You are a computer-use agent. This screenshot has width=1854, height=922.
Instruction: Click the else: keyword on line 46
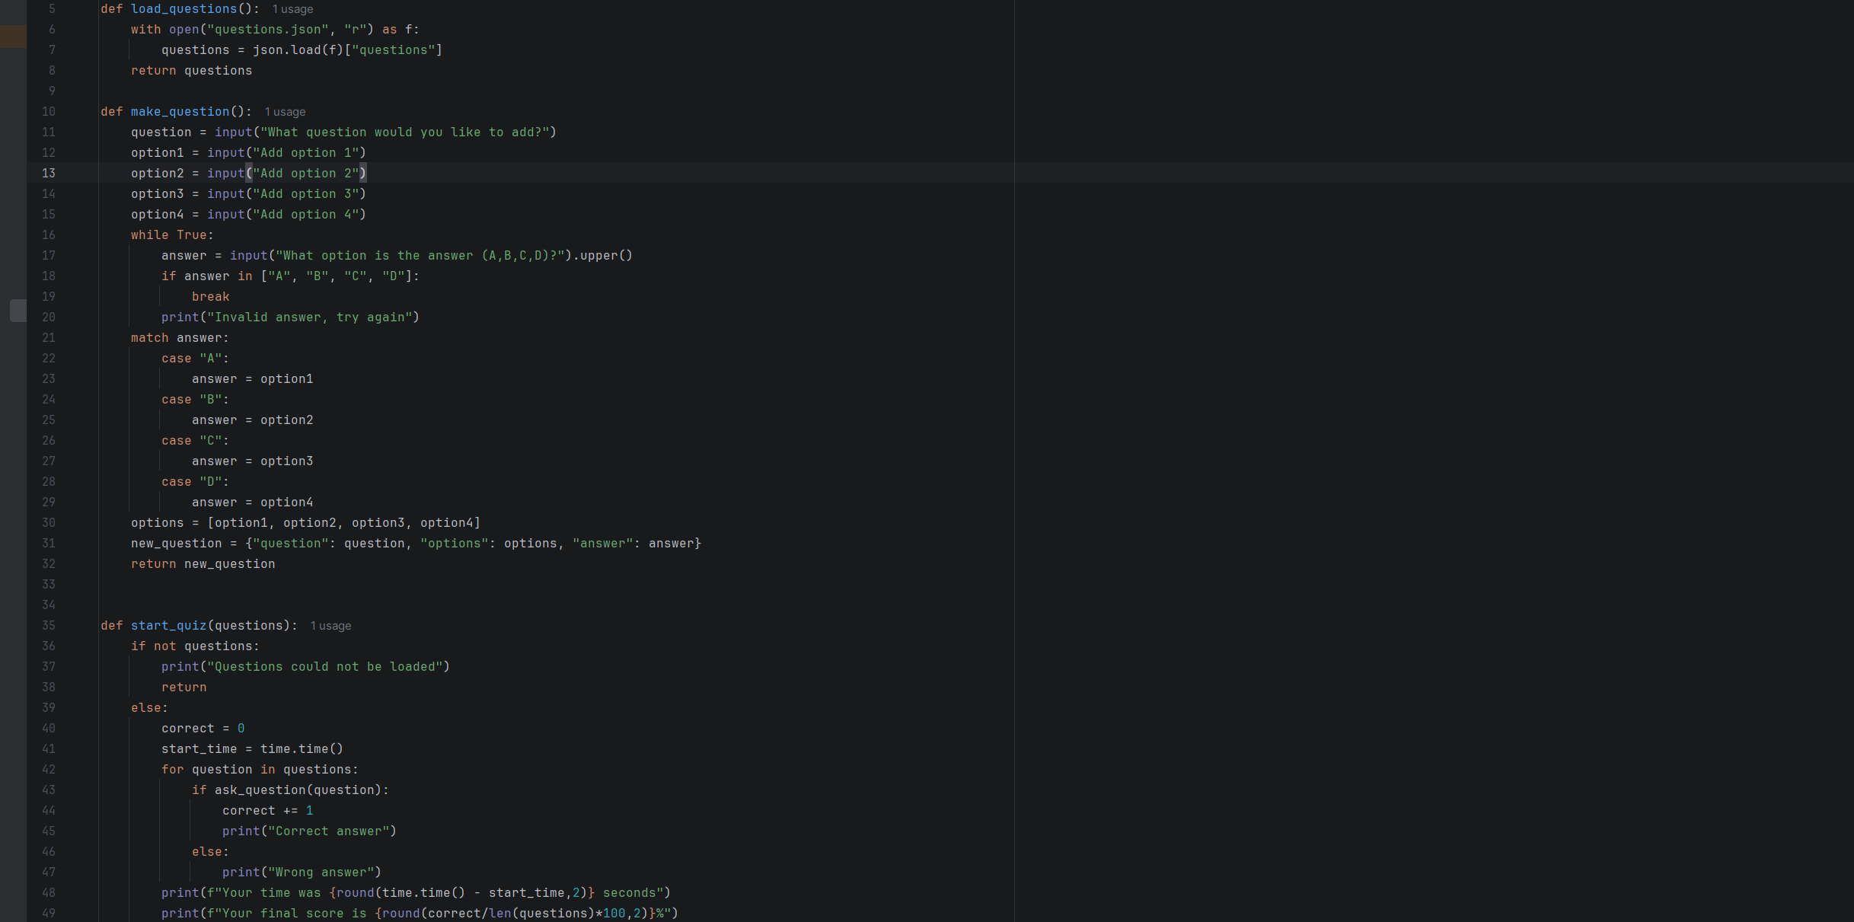[210, 852]
